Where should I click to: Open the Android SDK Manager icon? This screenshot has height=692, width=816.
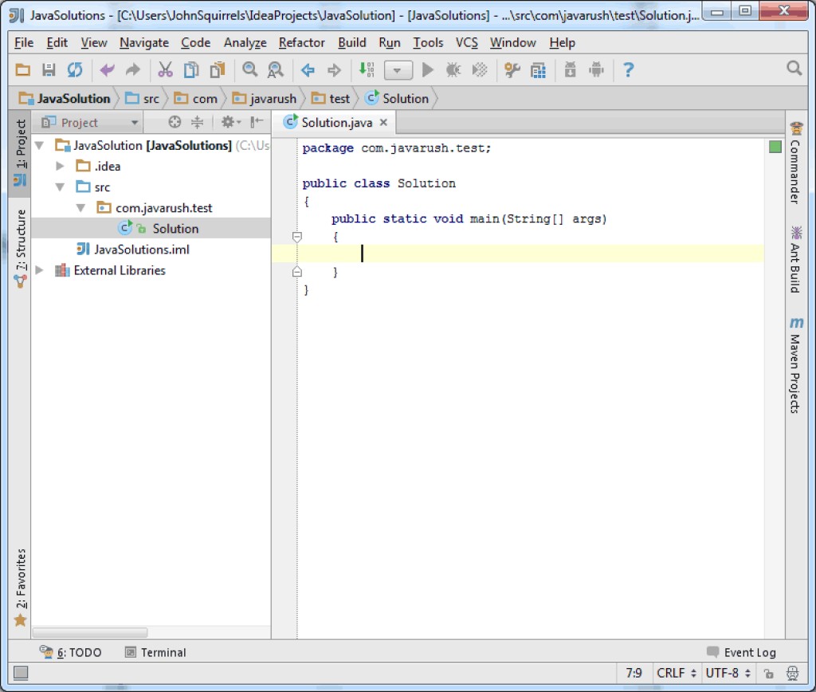[x=570, y=70]
